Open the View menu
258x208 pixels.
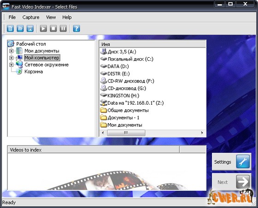51,17
